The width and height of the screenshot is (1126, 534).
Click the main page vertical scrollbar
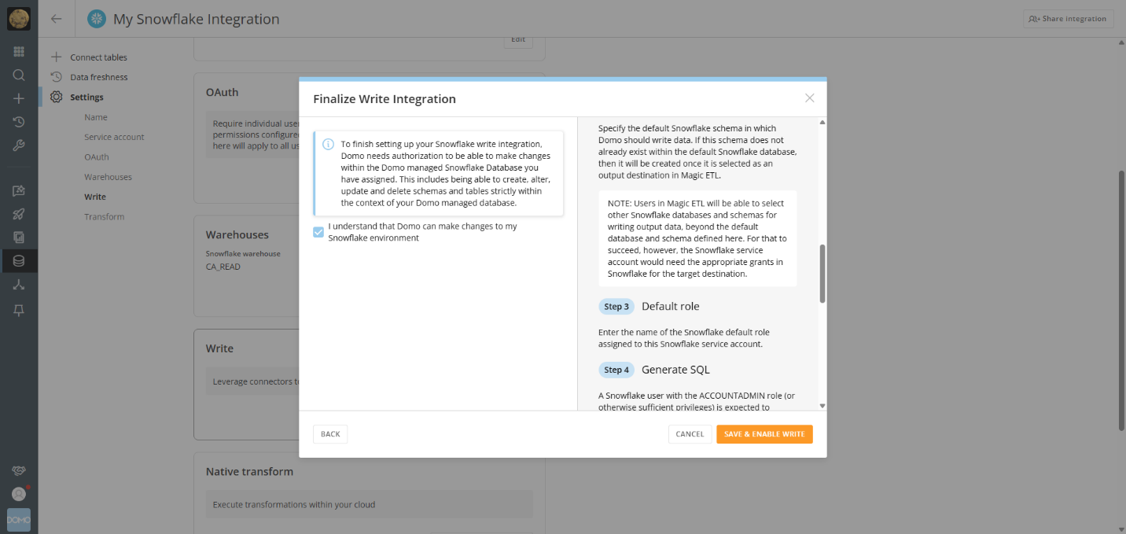coord(1121,300)
